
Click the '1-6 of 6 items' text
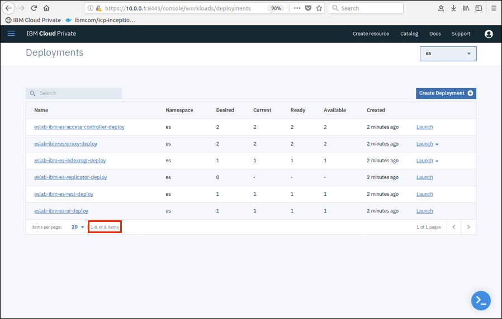tap(105, 227)
